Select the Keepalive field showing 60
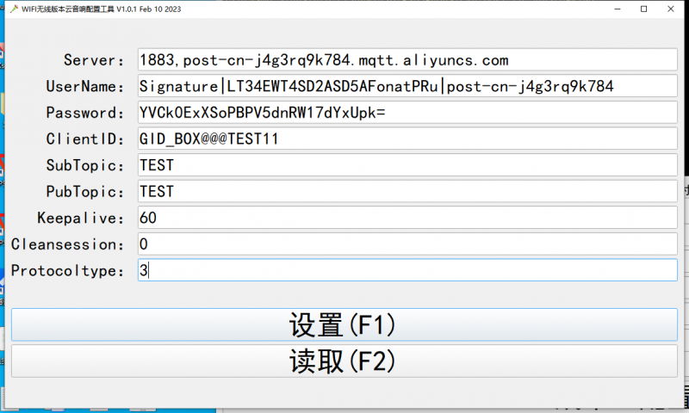The height and width of the screenshot is (413, 689). pos(407,218)
